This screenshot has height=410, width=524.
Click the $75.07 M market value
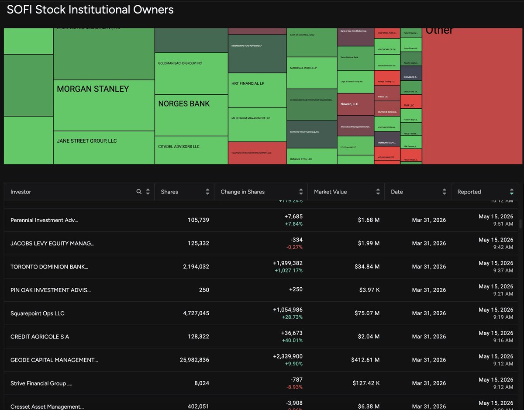click(x=367, y=314)
